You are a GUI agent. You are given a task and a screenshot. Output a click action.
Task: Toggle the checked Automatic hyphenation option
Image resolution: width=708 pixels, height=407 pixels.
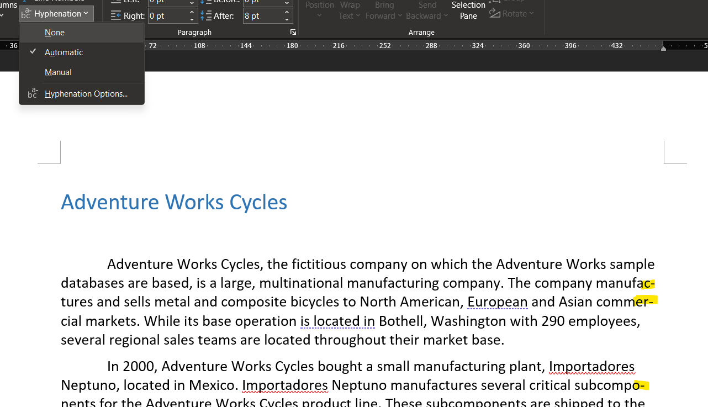point(64,52)
